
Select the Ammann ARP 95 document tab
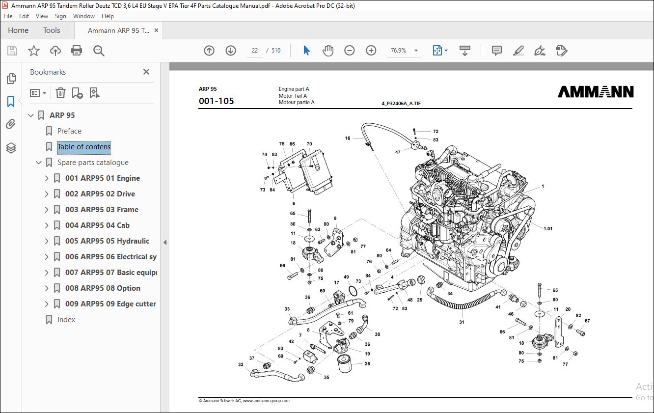tap(119, 30)
